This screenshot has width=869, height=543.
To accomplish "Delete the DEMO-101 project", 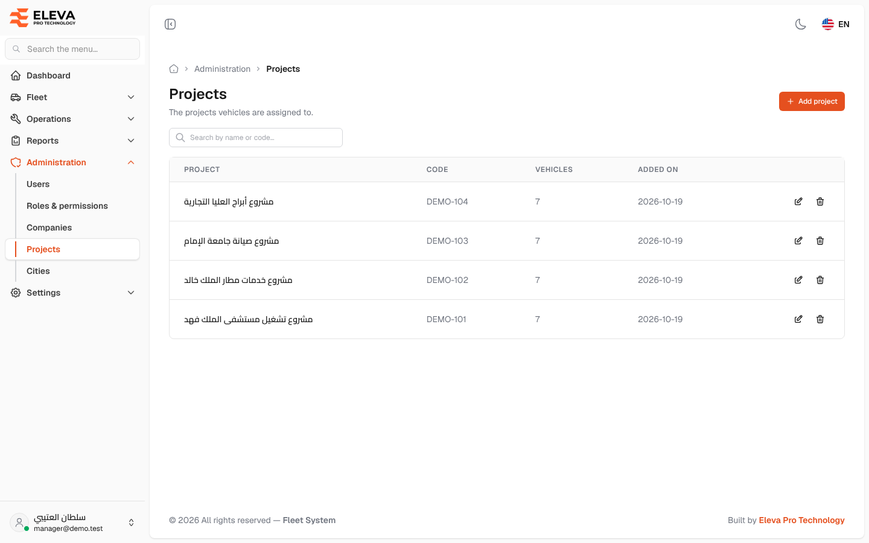I will [820, 319].
